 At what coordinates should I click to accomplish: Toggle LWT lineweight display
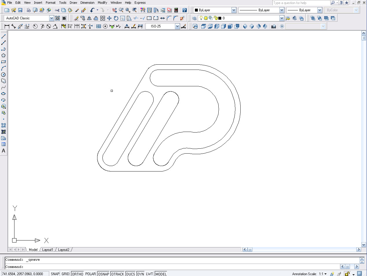149,274
